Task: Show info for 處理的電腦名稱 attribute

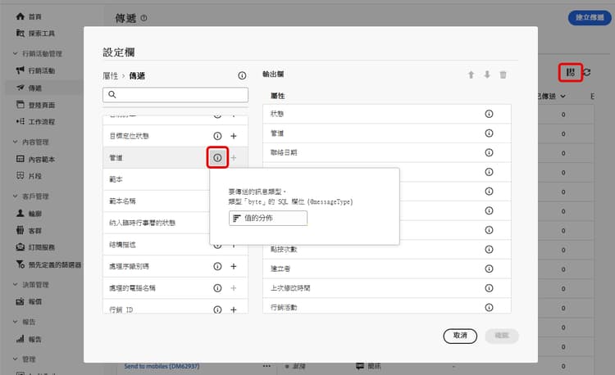Action: (217, 288)
